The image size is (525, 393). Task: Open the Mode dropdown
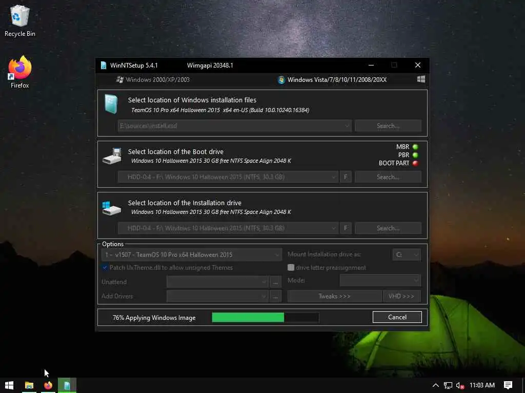[380, 280]
